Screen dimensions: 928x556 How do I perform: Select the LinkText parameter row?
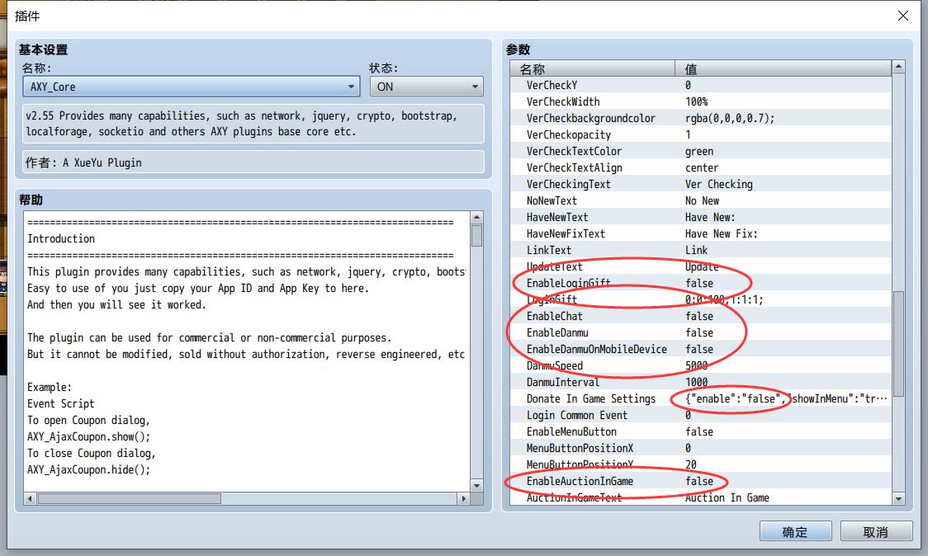click(701, 250)
